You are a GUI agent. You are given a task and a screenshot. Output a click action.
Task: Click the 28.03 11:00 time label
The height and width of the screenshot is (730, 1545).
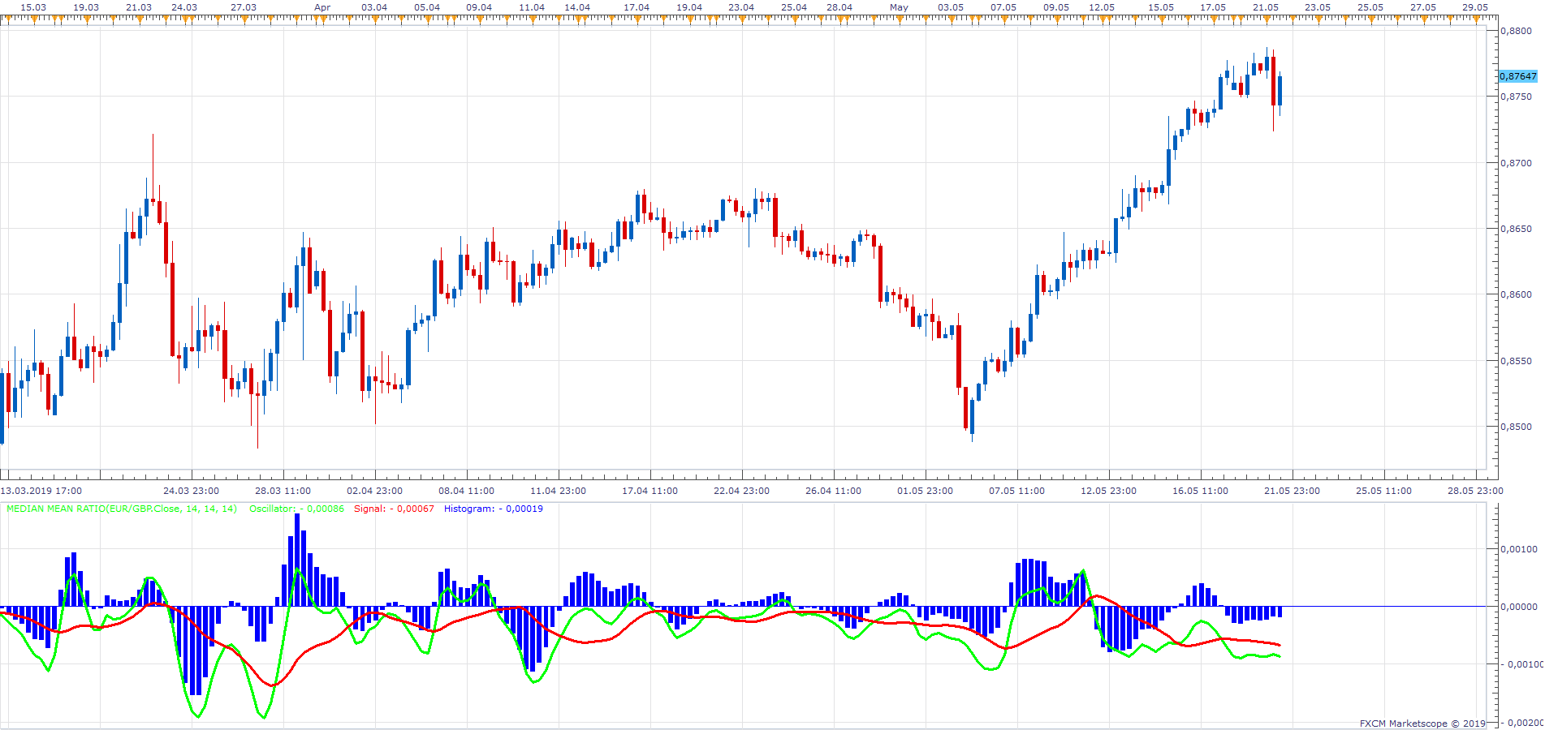(x=283, y=491)
